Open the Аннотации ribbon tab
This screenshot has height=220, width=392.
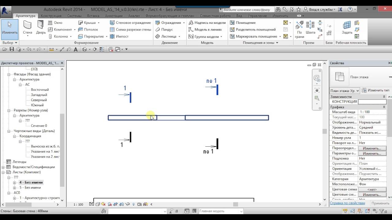tap(114, 16)
